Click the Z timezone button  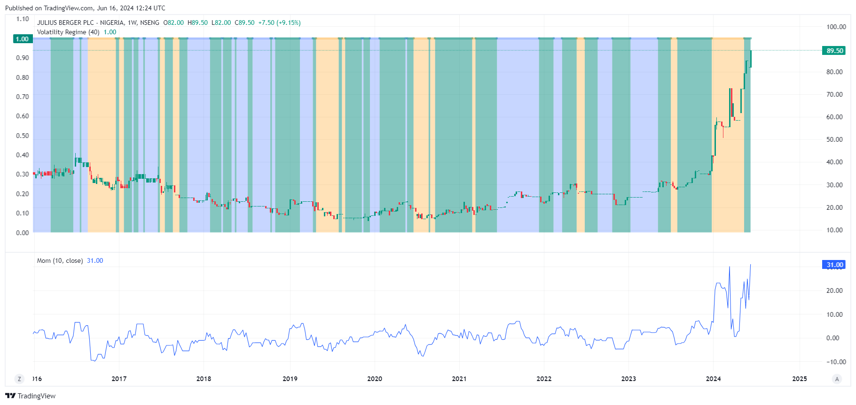pyautogui.click(x=19, y=379)
